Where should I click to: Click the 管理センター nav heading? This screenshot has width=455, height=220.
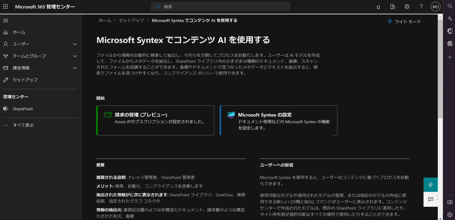click(16, 97)
